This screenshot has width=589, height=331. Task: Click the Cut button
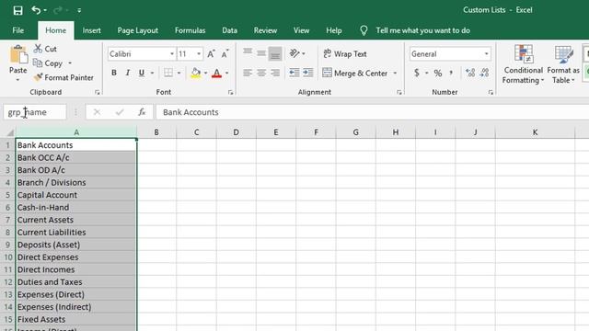[x=45, y=49]
